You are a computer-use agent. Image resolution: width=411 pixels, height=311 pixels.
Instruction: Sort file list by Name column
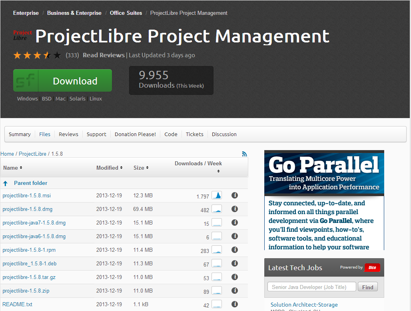[12, 168]
